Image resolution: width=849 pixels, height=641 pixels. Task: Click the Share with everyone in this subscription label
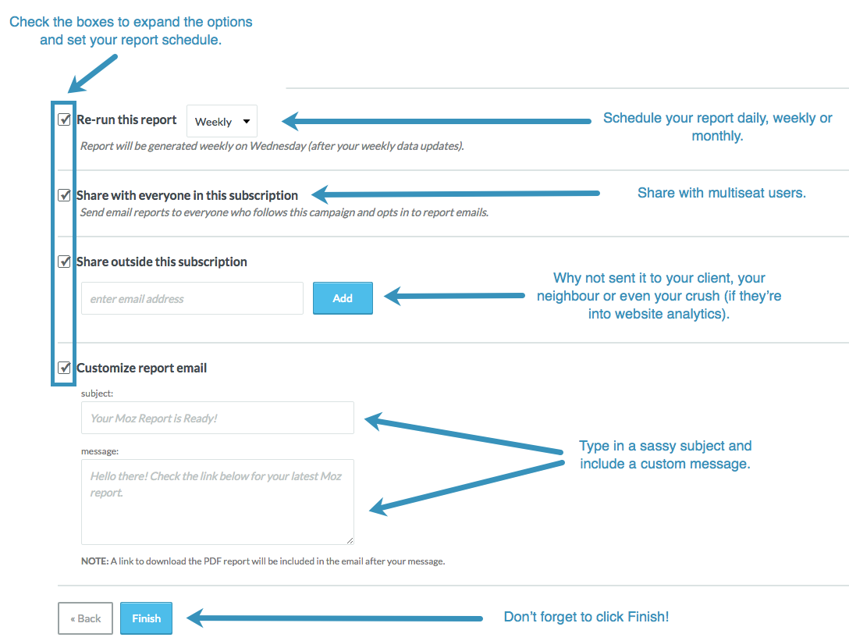[187, 195]
